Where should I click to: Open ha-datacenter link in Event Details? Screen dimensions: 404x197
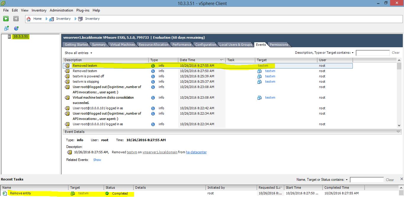pyautogui.click(x=196, y=152)
